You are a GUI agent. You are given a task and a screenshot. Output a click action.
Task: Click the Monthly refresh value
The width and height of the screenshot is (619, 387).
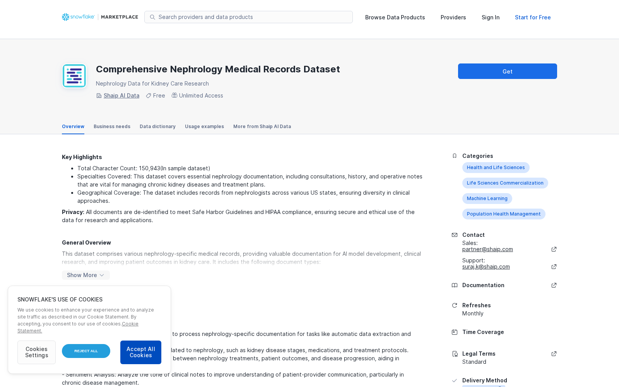473,313
